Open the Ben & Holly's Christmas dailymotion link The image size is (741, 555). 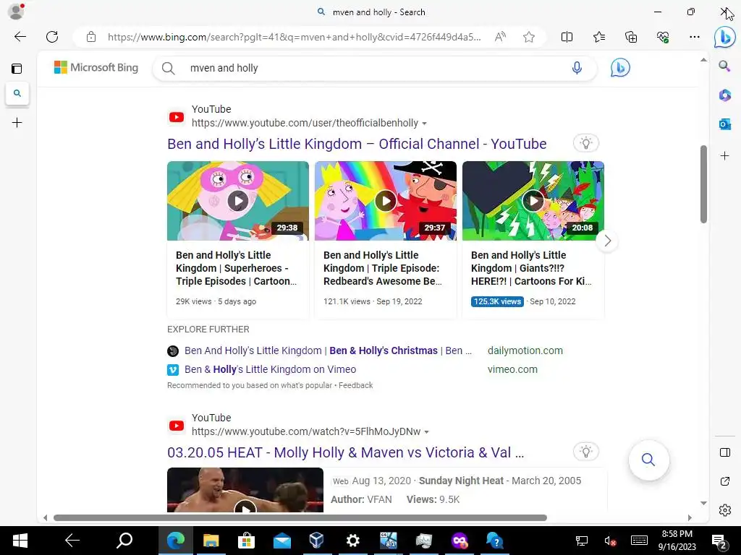tap(328, 350)
